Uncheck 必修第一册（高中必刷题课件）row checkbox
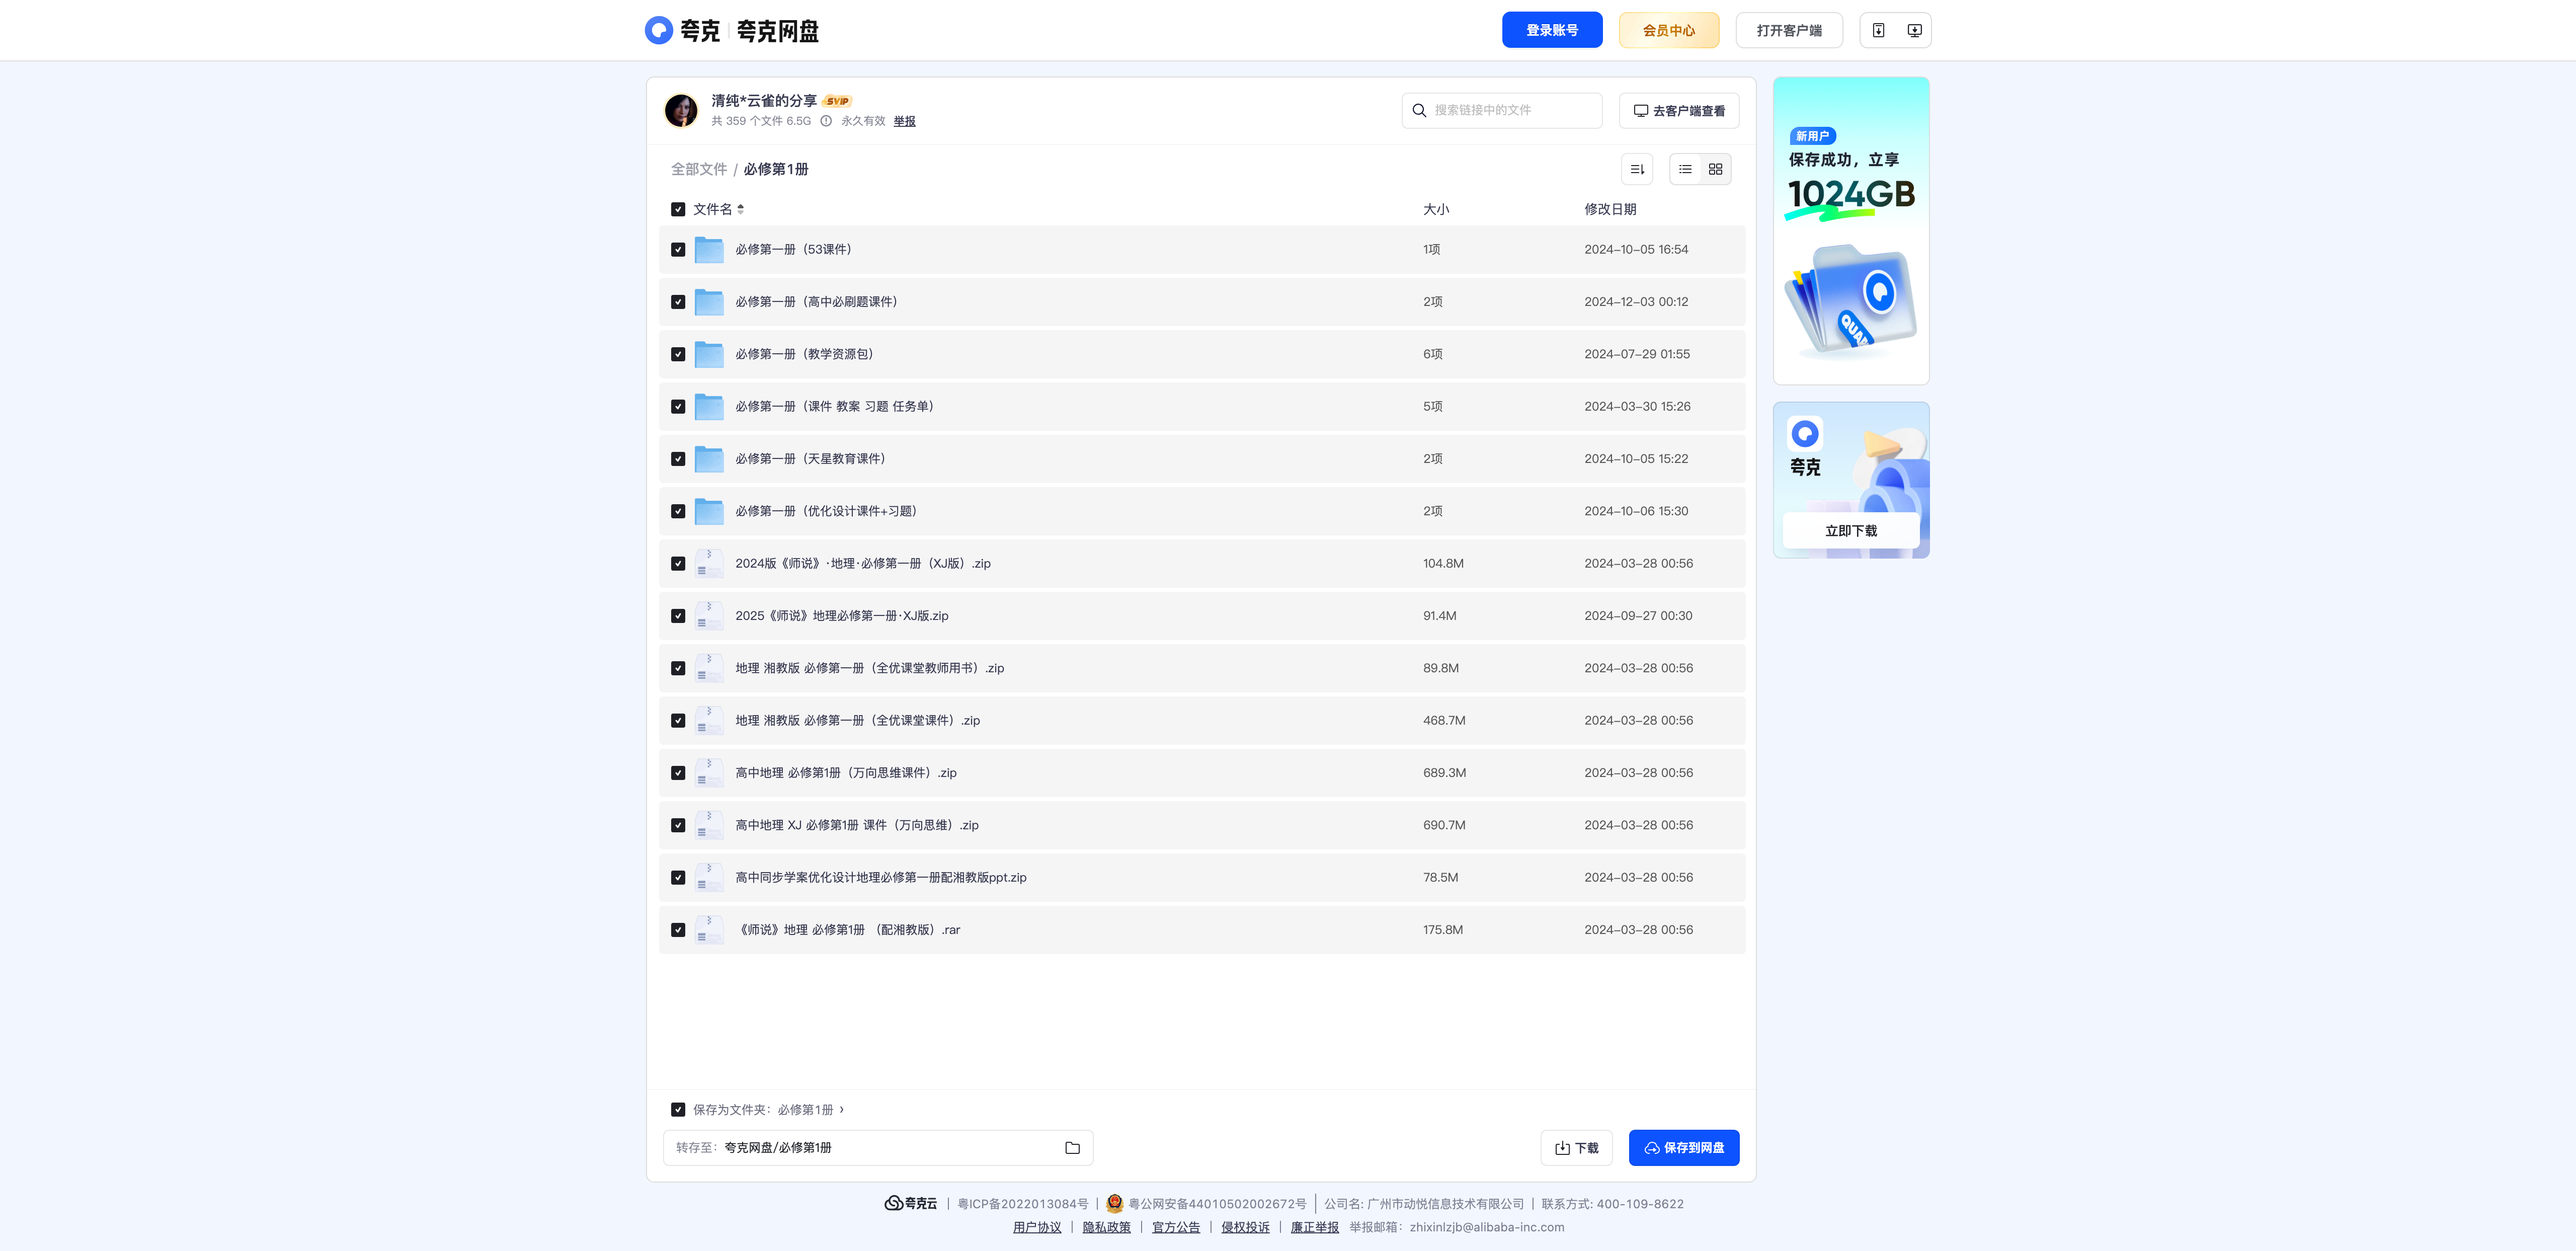Viewport: 2576px width, 1251px height. [678, 302]
